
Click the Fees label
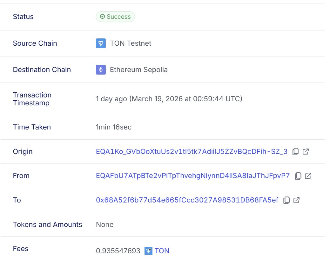tap(21, 248)
